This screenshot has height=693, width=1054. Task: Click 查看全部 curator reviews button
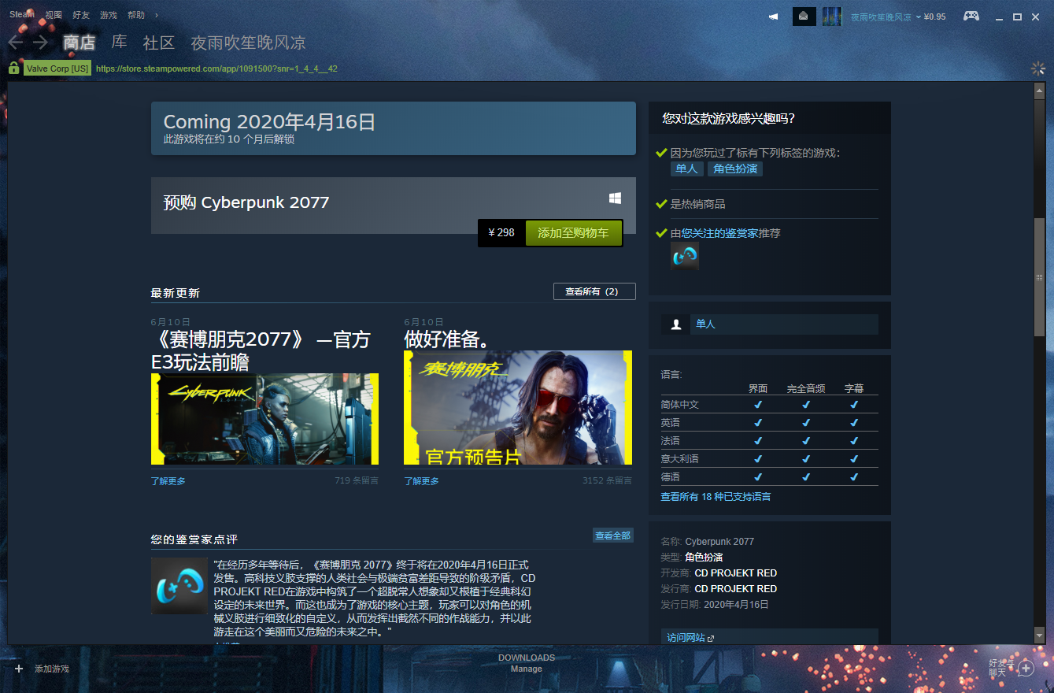pyautogui.click(x=612, y=535)
